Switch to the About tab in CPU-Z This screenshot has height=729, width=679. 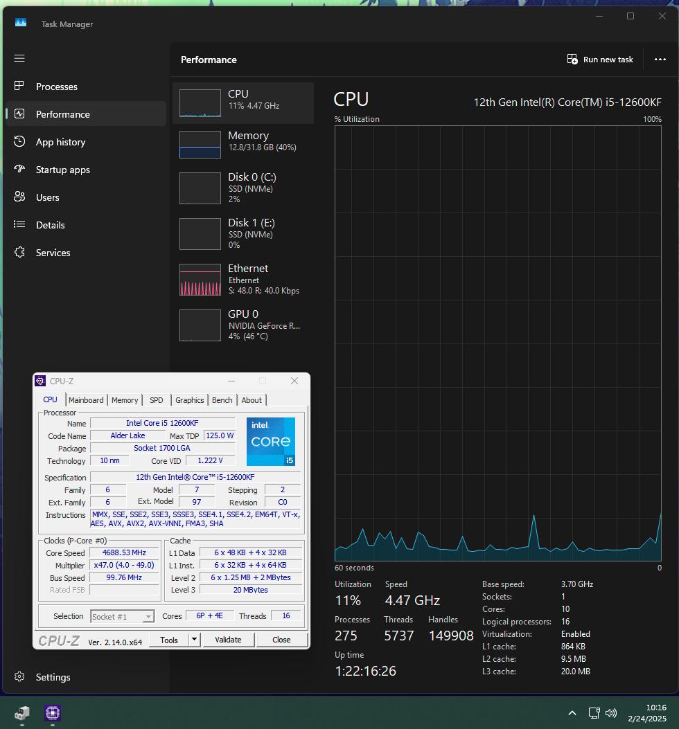(252, 400)
